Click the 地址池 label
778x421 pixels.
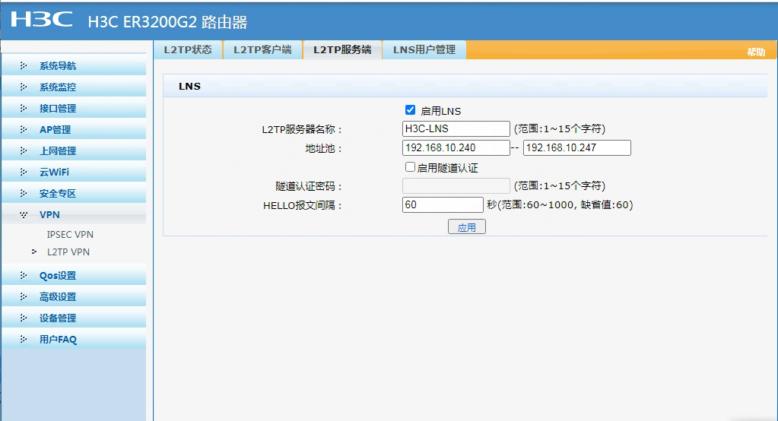(324, 149)
